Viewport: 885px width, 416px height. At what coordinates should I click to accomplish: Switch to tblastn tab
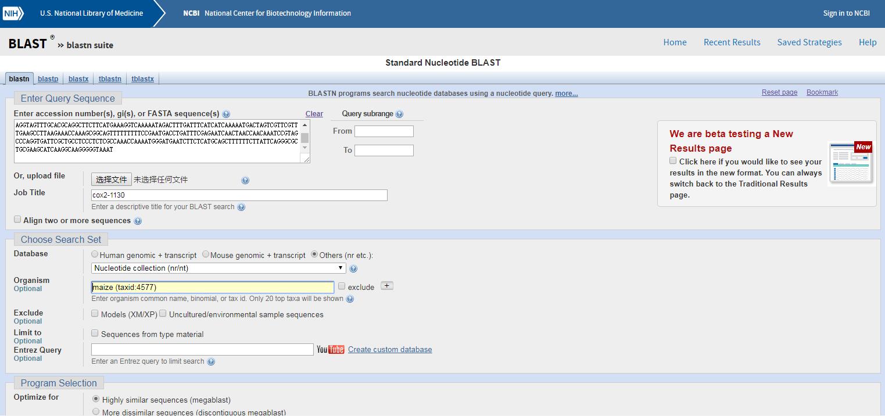coord(110,78)
